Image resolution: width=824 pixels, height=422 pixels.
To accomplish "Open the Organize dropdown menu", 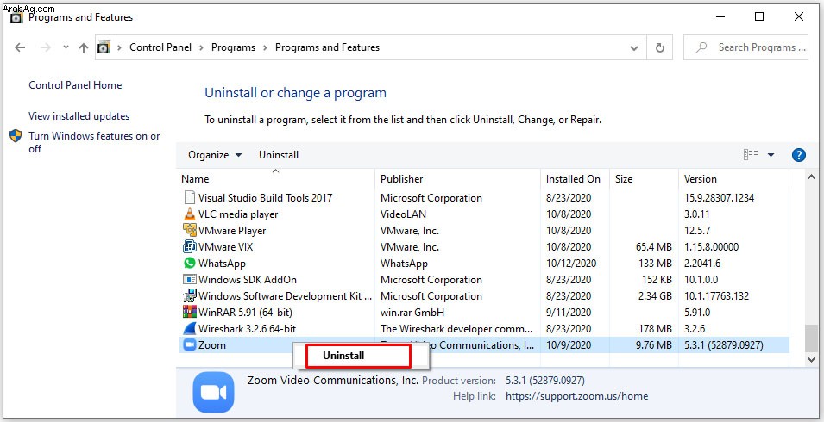I will click(215, 155).
